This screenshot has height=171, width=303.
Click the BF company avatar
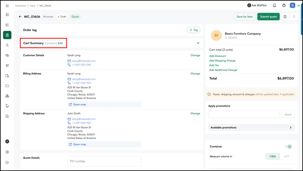(x=217, y=36)
